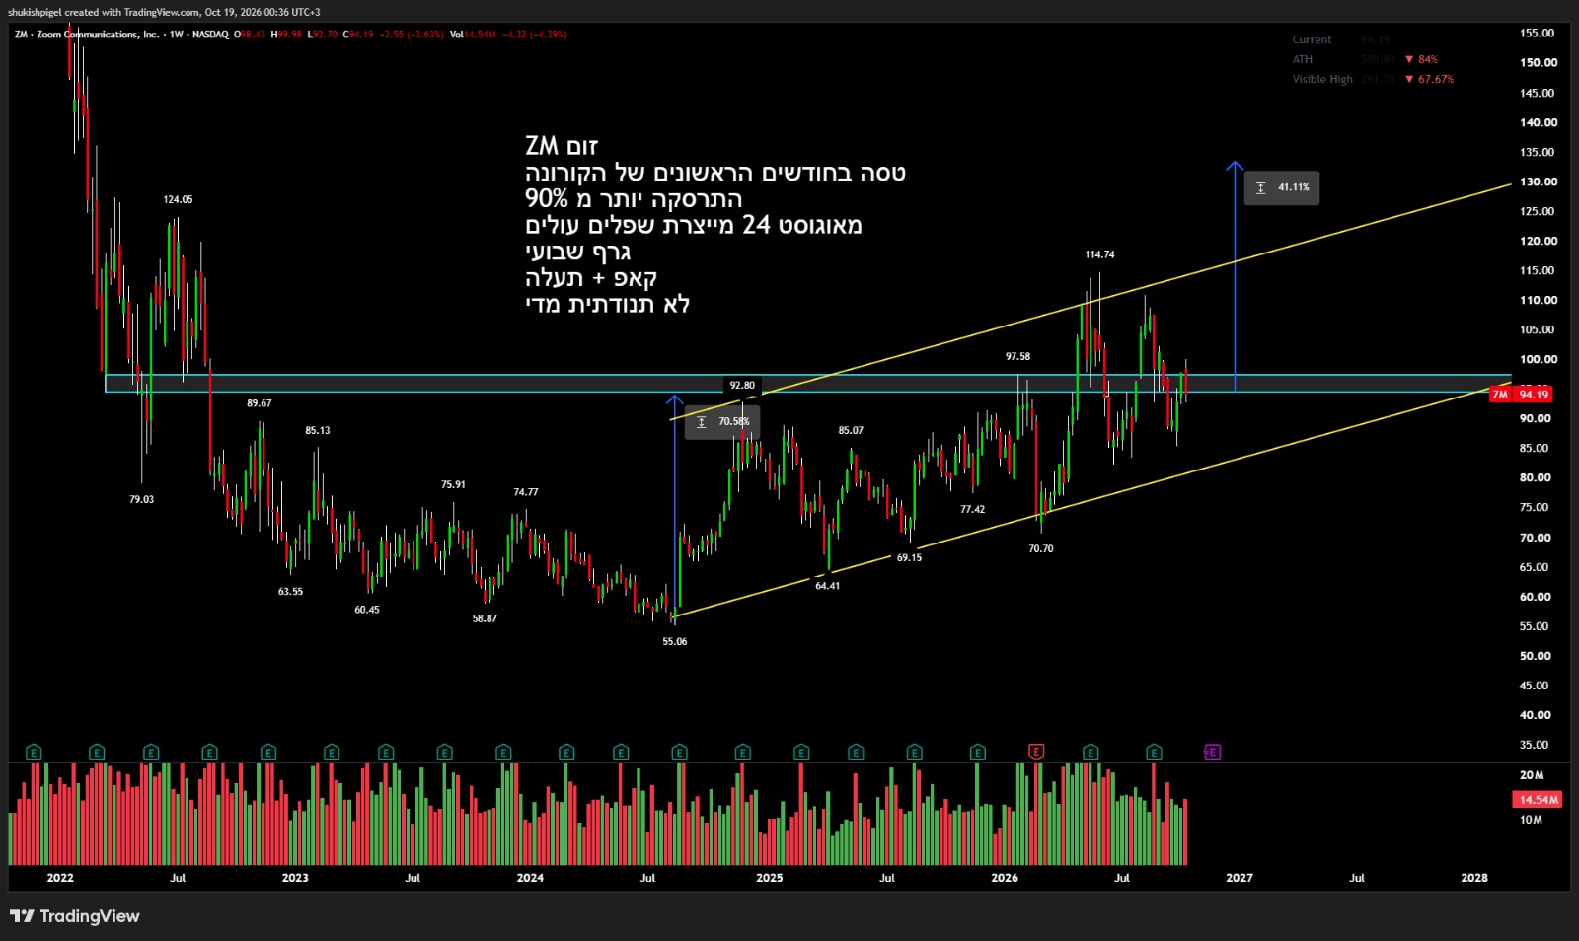Image resolution: width=1579 pixels, height=941 pixels.
Task: Click the 2027 label on the time axis
Action: (1240, 878)
